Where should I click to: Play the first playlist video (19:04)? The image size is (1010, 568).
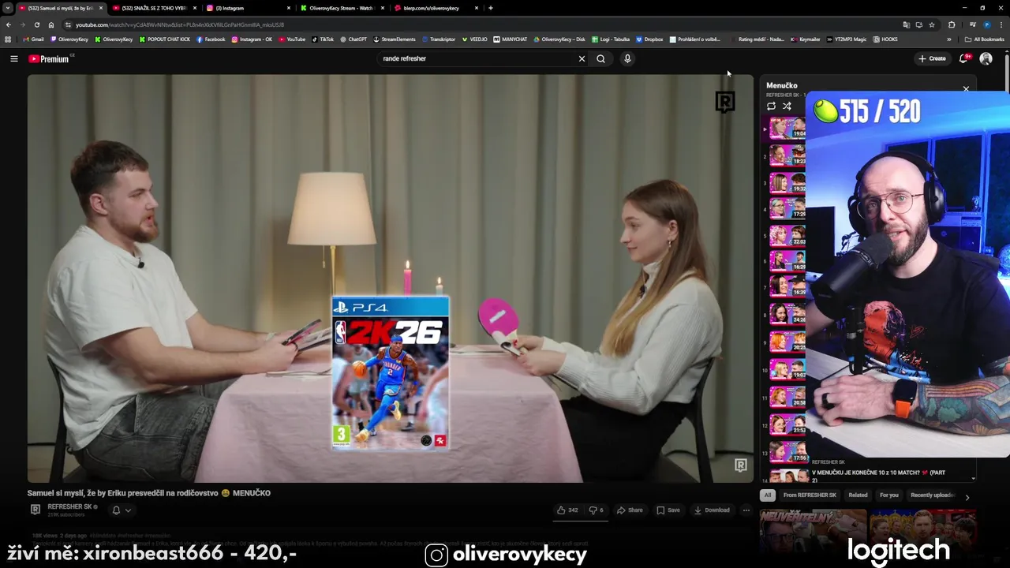point(787,128)
